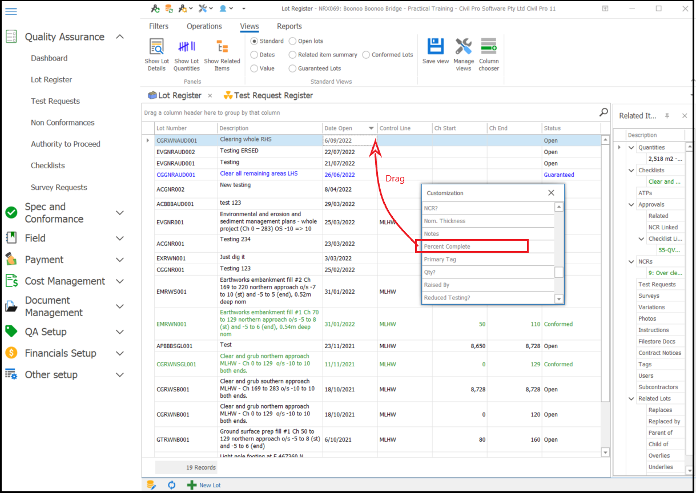696x493 pixels.
Task: Click the Show Related Items icon
Action: [x=222, y=47]
